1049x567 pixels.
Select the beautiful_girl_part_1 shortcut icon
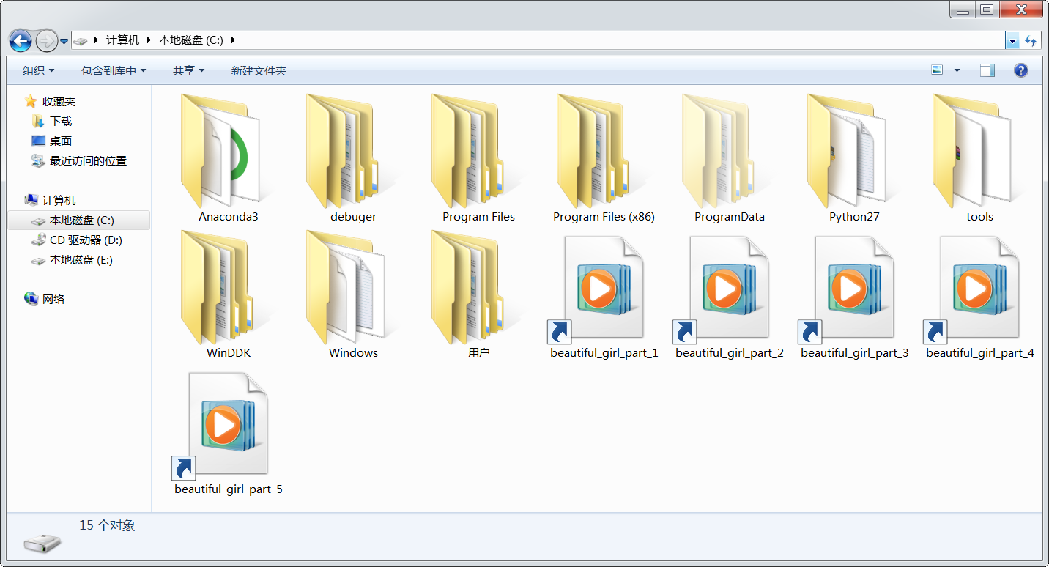pyautogui.click(x=596, y=289)
